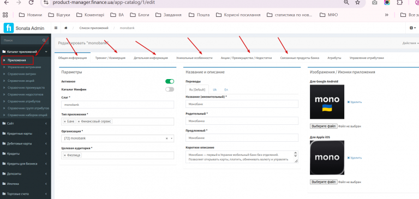Switch to the Атрибуты tab

coord(334,58)
